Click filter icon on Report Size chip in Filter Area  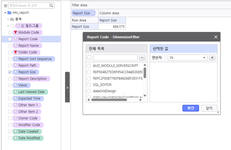(93, 13)
